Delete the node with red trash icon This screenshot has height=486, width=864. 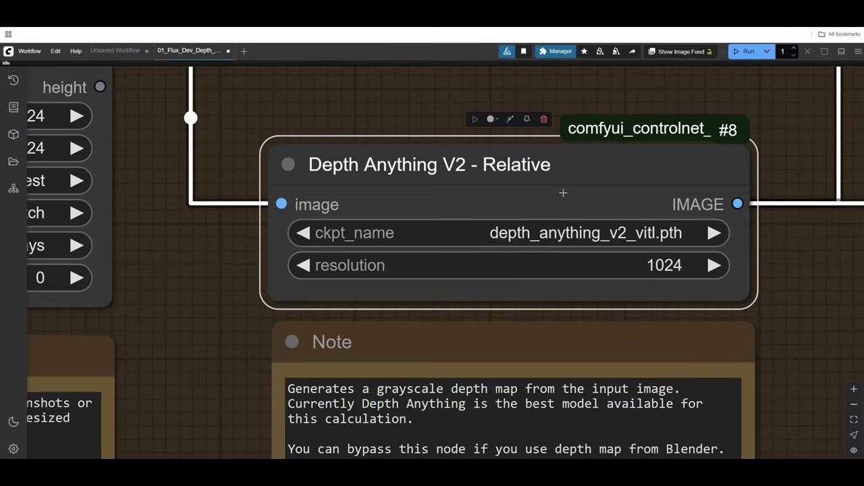coord(543,119)
